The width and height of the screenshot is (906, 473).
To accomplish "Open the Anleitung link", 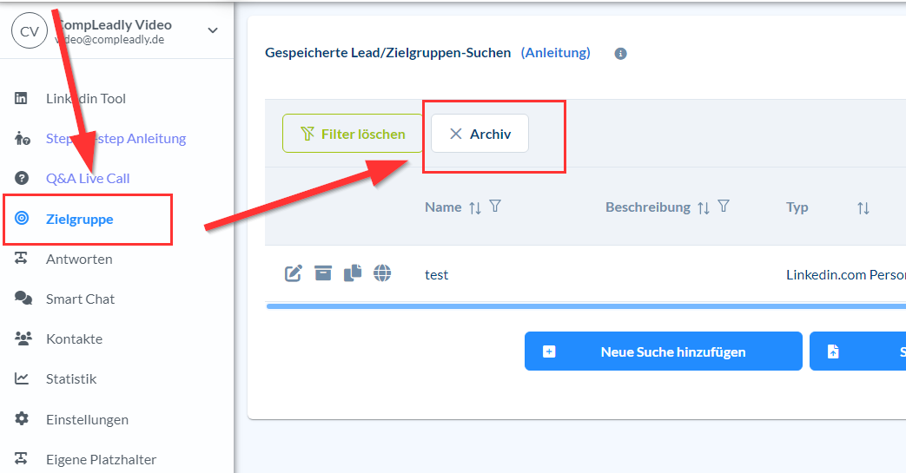I will pos(555,53).
